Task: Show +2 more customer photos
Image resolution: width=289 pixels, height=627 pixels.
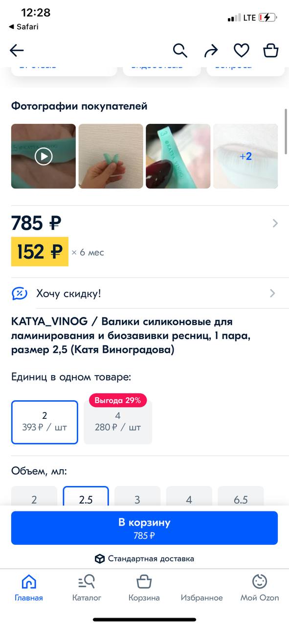Action: [x=245, y=156]
